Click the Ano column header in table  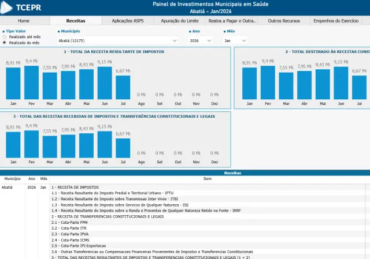pyautogui.click(x=32, y=179)
